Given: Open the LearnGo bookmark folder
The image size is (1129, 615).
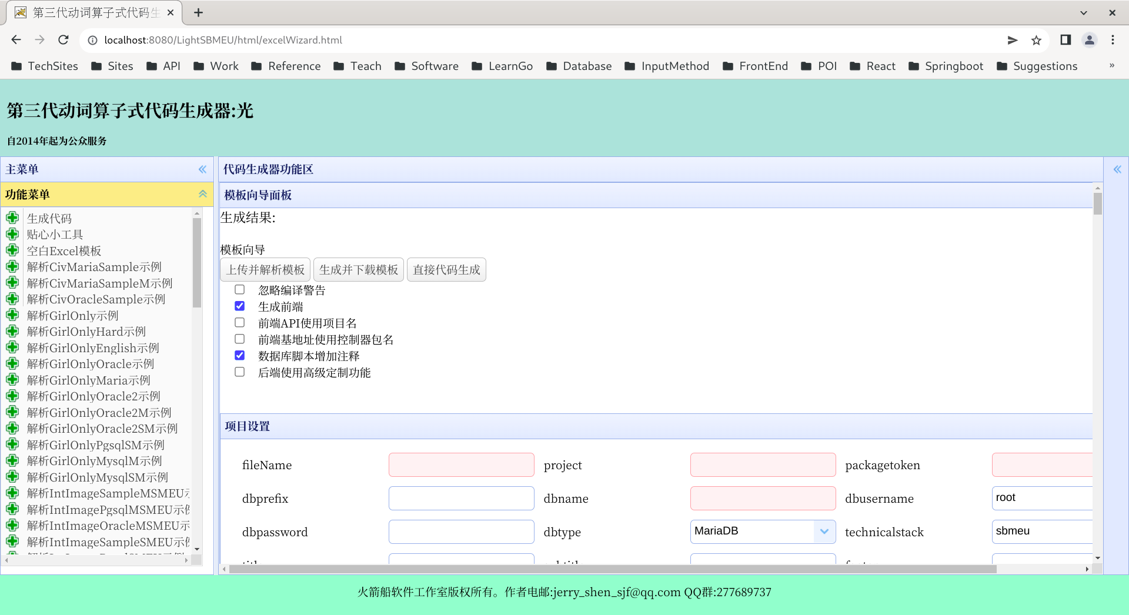Looking at the screenshot, I should point(502,66).
